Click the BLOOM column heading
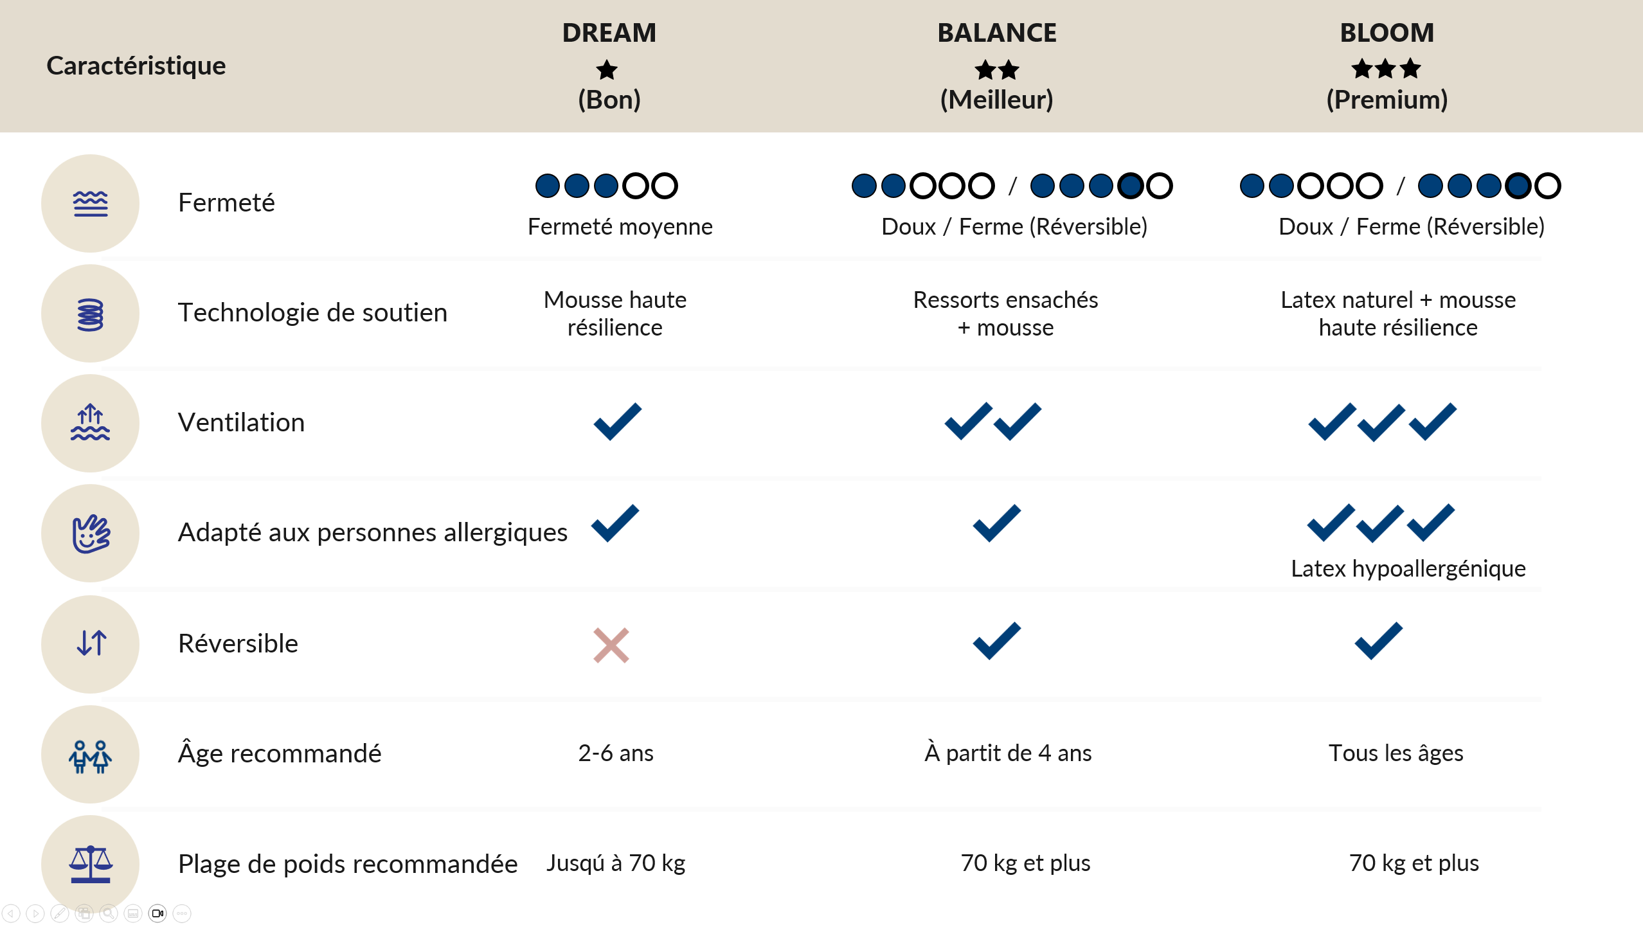This screenshot has height=925, width=1643. click(x=1387, y=33)
